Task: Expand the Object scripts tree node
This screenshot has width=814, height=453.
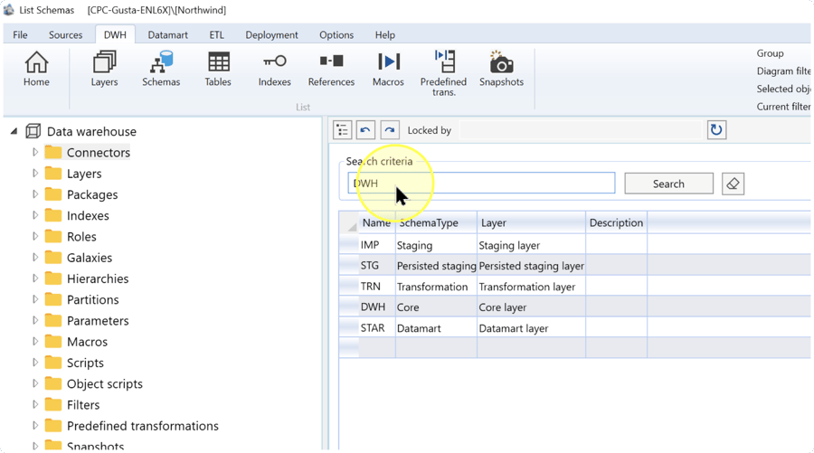Action: click(35, 383)
